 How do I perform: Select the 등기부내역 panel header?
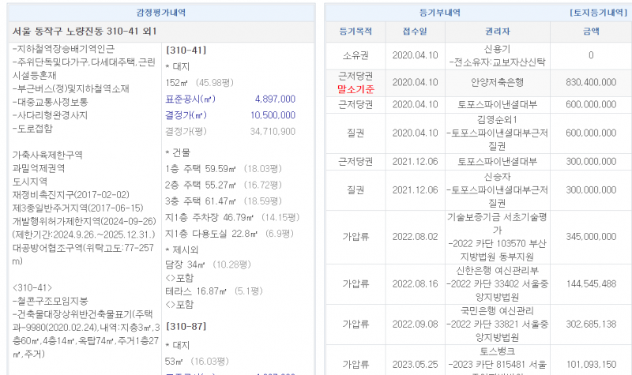pyautogui.click(x=441, y=13)
